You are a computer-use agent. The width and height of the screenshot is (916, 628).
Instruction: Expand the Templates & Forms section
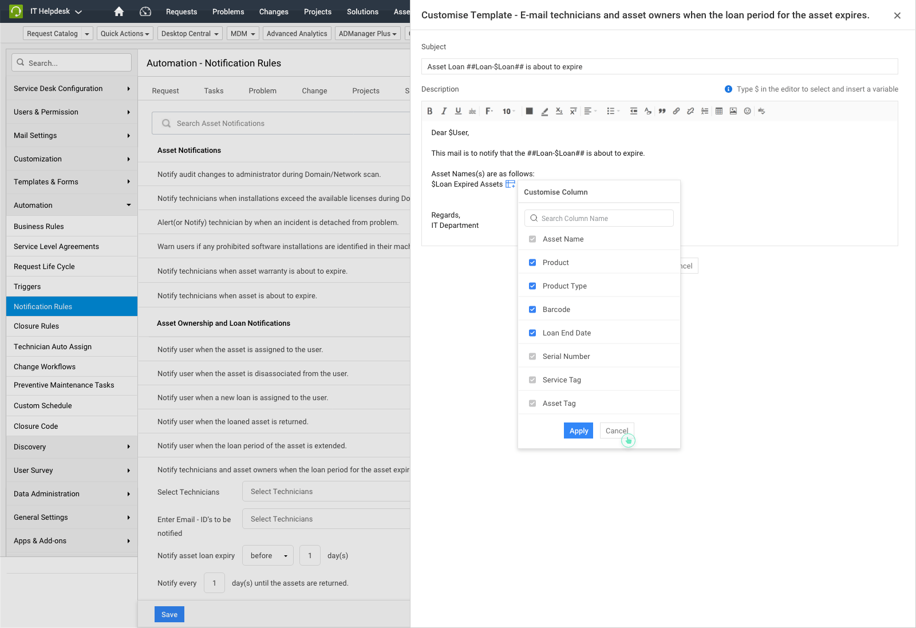point(46,181)
